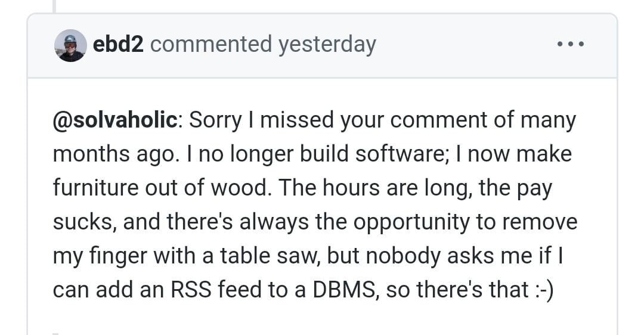
Task: Open the comment options three-dot menu
Action: (571, 45)
